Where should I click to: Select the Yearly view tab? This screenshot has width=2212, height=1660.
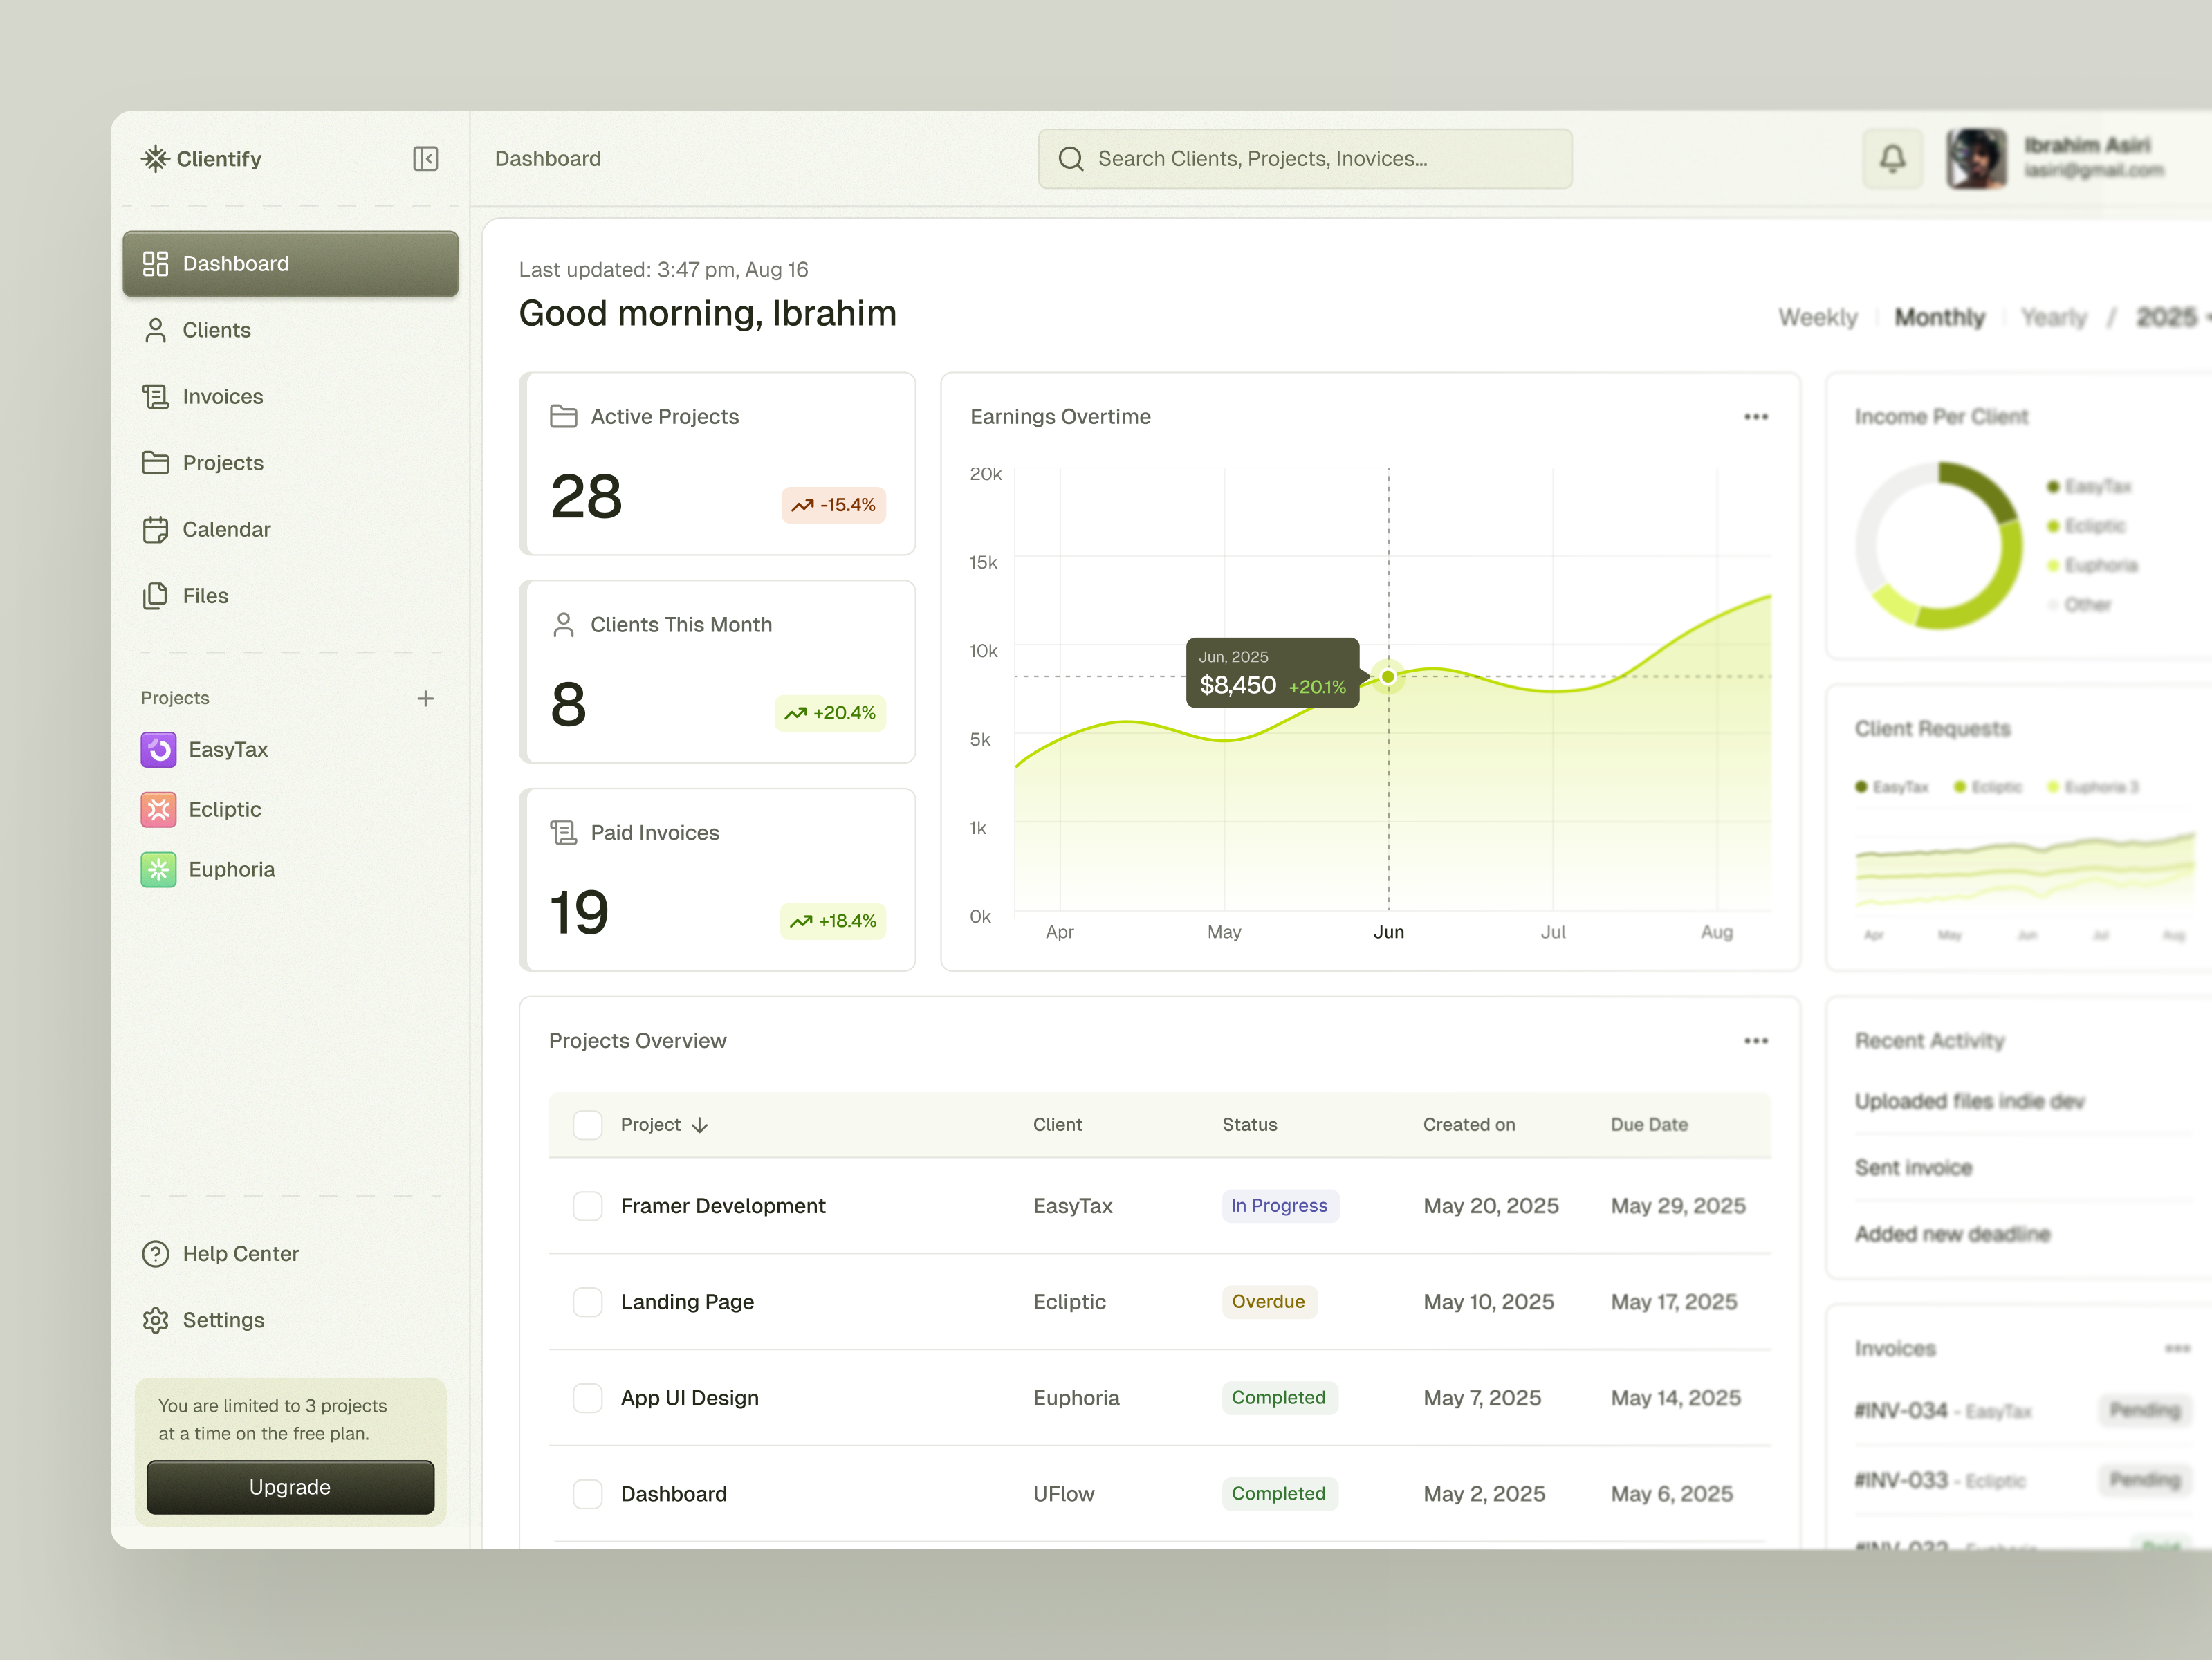(2054, 317)
